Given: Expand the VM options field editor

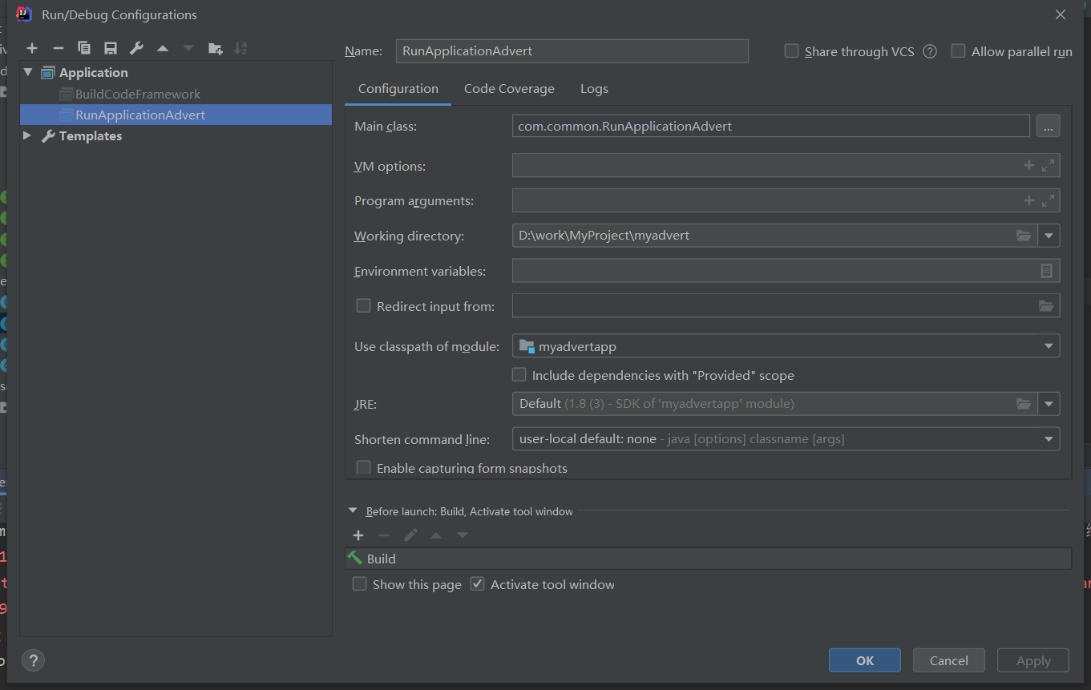Looking at the screenshot, I should 1048,166.
